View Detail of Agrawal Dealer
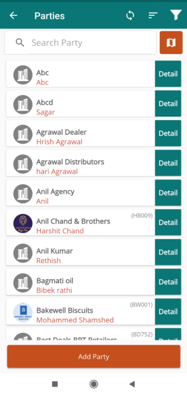187x393 pixels. [x=168, y=133]
